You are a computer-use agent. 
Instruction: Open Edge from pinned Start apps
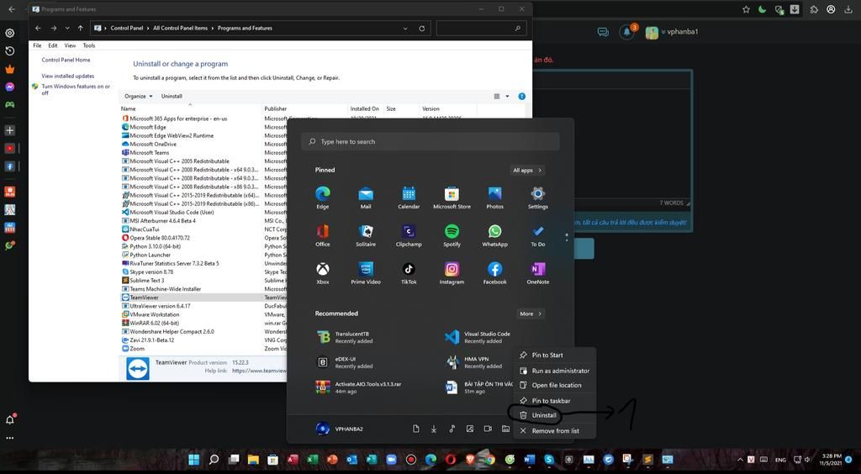click(322, 197)
